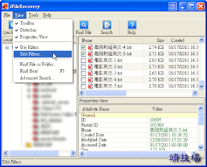Click the grid icon in title bar
The image size is (207, 167).
tap(173, 6)
